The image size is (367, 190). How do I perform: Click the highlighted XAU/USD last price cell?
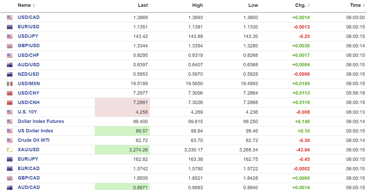pos(122,150)
